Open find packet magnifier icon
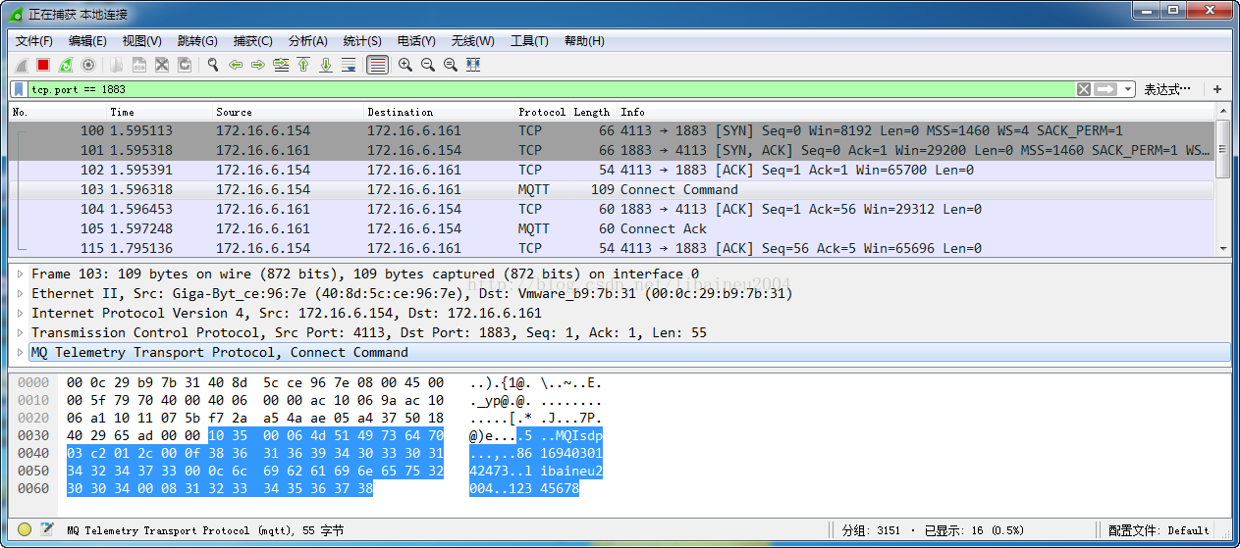This screenshot has width=1240, height=548. [x=213, y=65]
